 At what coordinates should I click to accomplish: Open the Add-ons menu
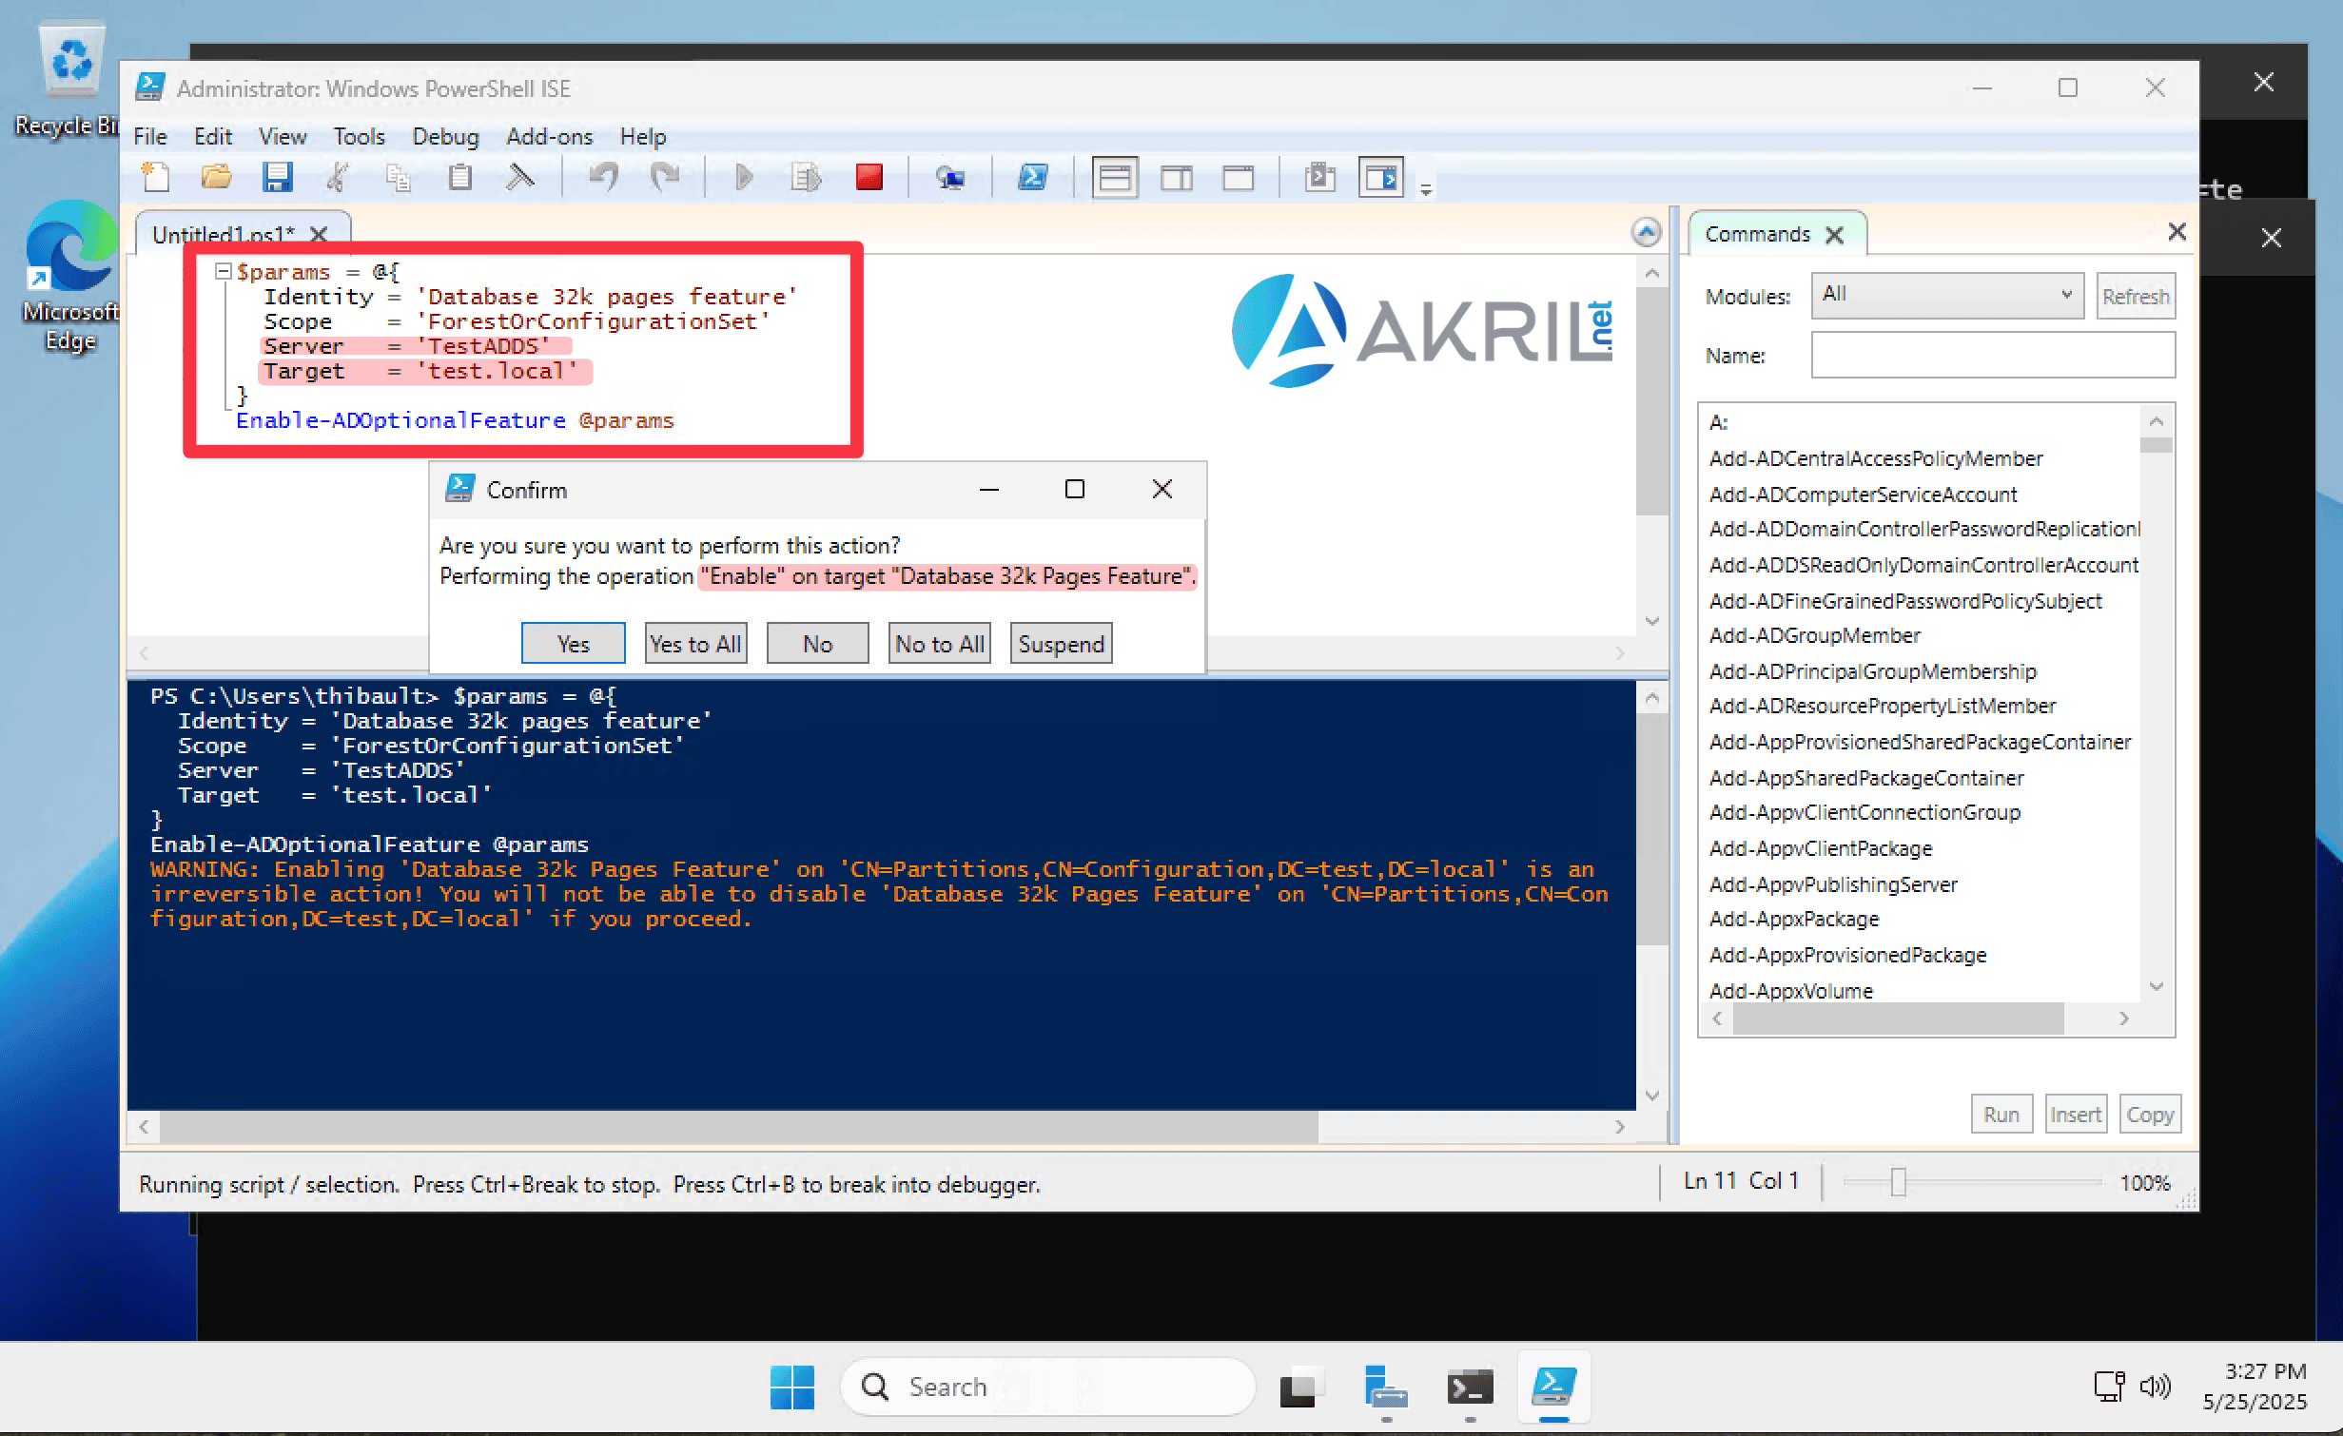coord(549,137)
